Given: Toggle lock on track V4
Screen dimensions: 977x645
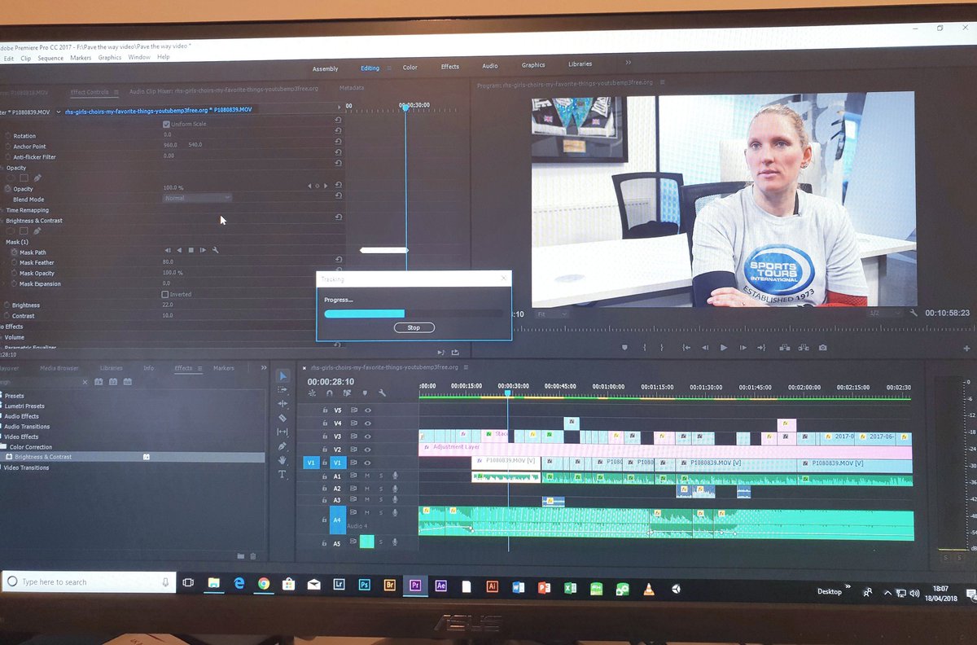Looking at the screenshot, I should (x=325, y=423).
